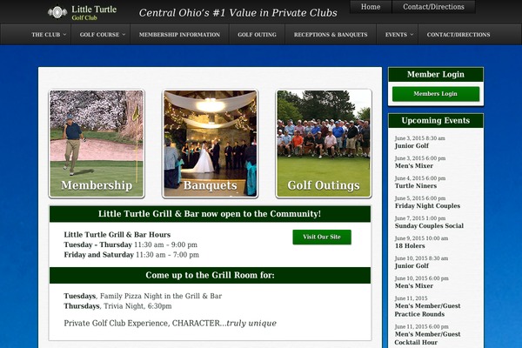This screenshot has height=348, width=522.
Task: Click 'Come up to the Grill Room for:' heading
Action: click(x=210, y=275)
